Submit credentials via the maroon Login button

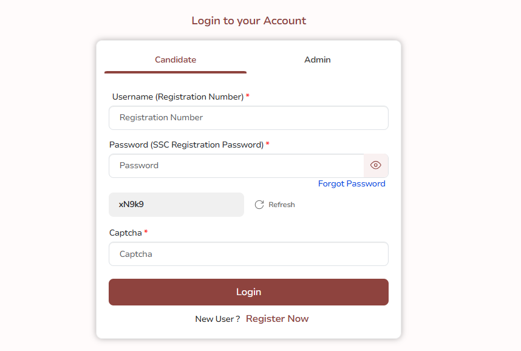[x=248, y=291]
